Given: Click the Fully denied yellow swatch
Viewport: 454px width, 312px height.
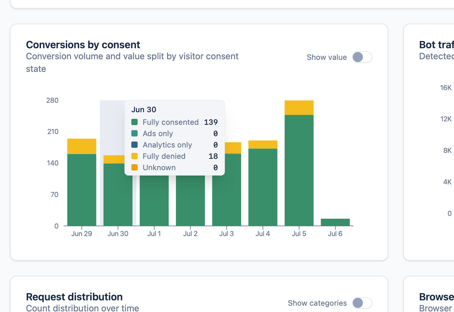Looking at the screenshot, I should pos(135,156).
